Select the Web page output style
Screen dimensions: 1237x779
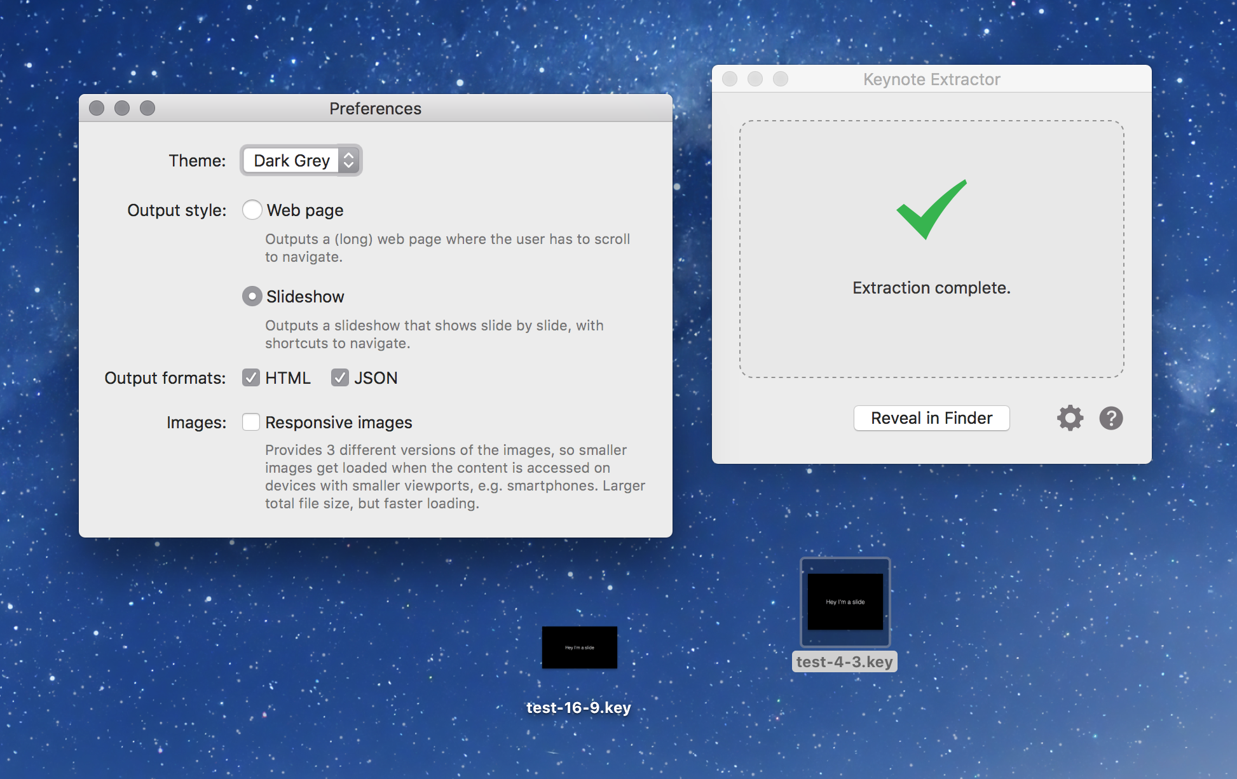pyautogui.click(x=251, y=210)
